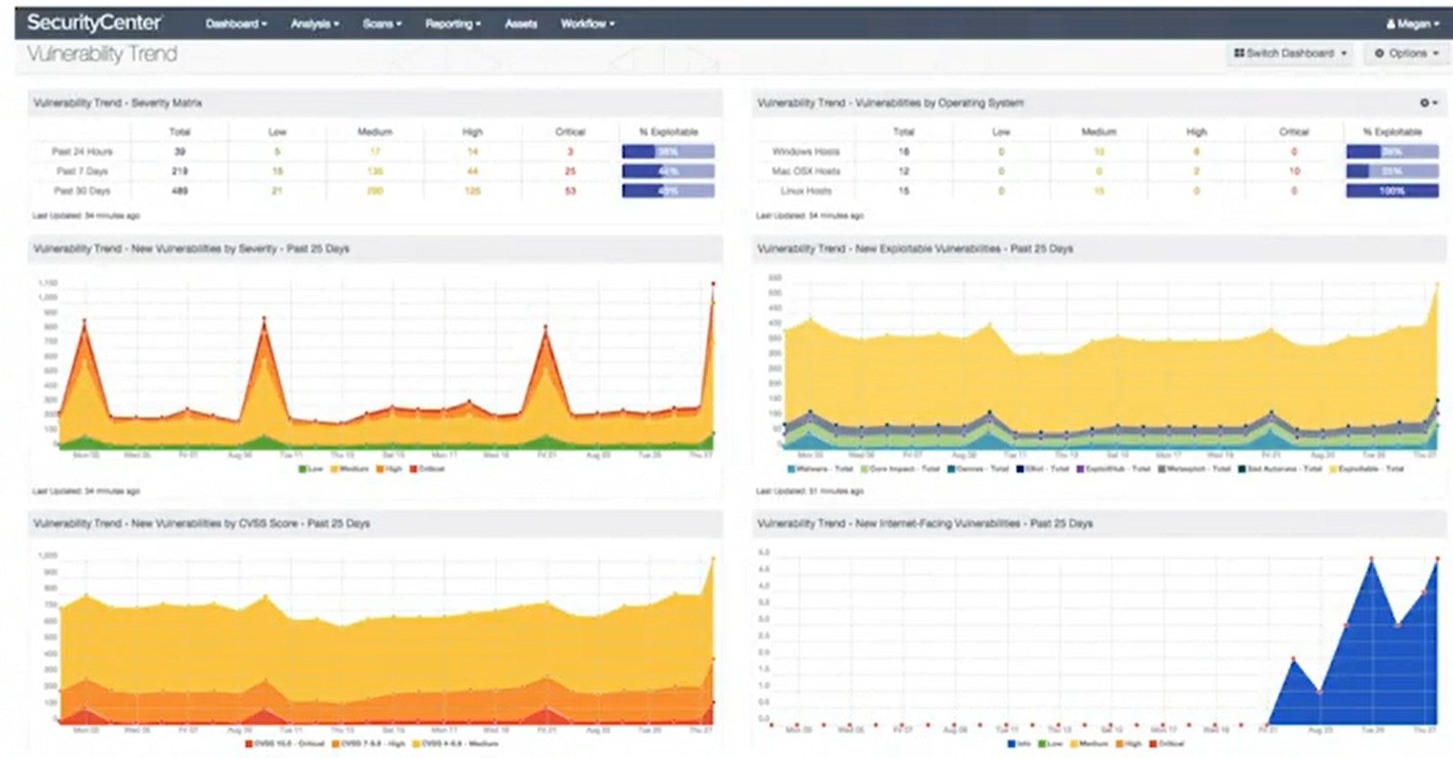This screenshot has height=758, width=1453.
Task: Click Past 24 Hours total count 39
Action: [x=180, y=152]
